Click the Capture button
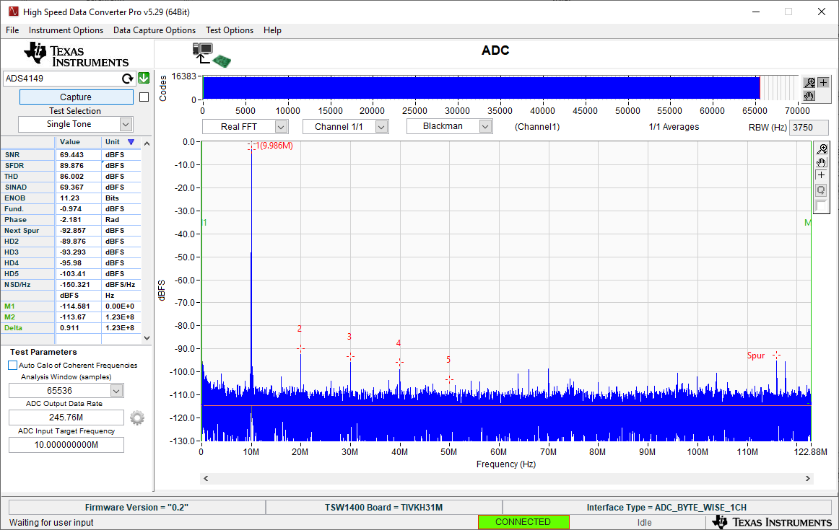839x530 pixels. click(x=74, y=97)
